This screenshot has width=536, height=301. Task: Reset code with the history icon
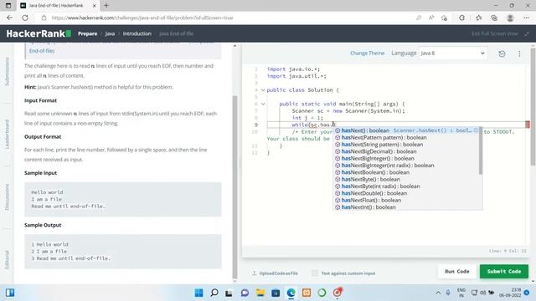point(502,54)
